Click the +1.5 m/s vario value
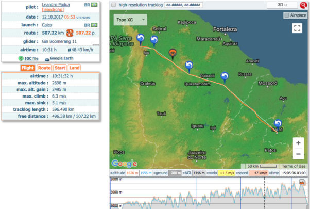Screen dimensions: 310x209 pos(227,173)
